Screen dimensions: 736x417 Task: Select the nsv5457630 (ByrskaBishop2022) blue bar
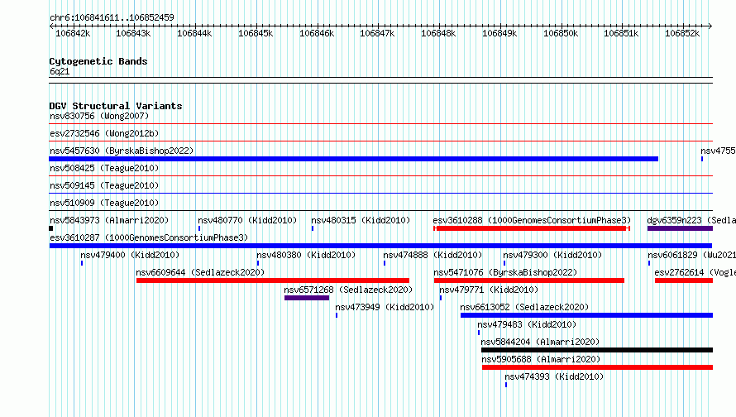353,159
